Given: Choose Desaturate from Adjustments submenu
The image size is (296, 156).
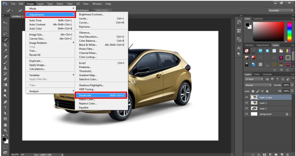Looking at the screenshot, I should [101, 96].
